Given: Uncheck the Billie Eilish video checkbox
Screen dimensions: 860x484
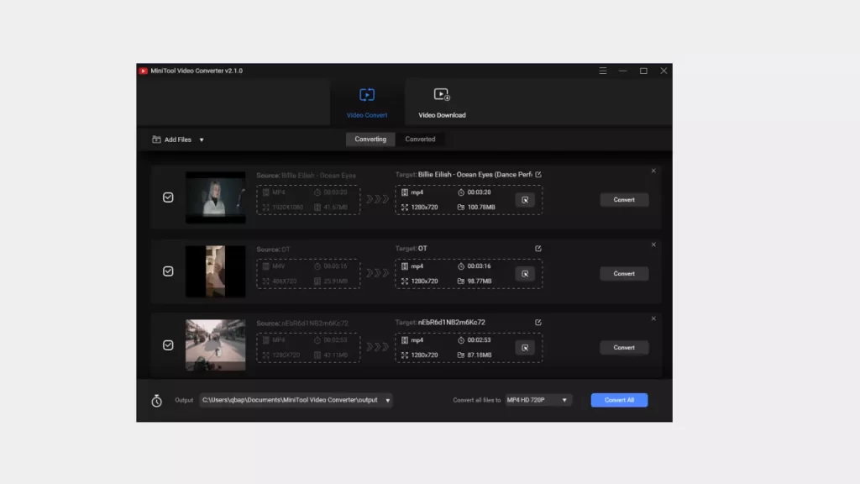Looking at the screenshot, I should [x=168, y=197].
